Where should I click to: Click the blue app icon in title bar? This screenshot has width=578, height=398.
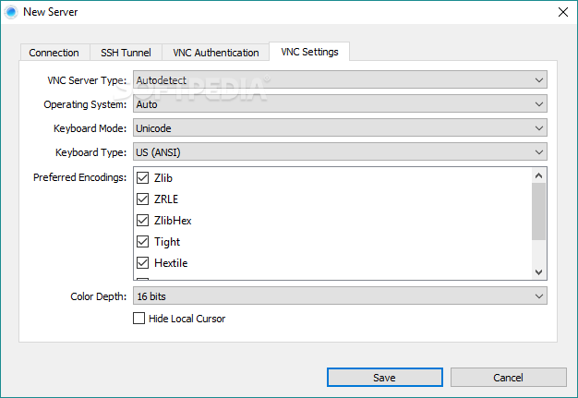tap(11, 12)
